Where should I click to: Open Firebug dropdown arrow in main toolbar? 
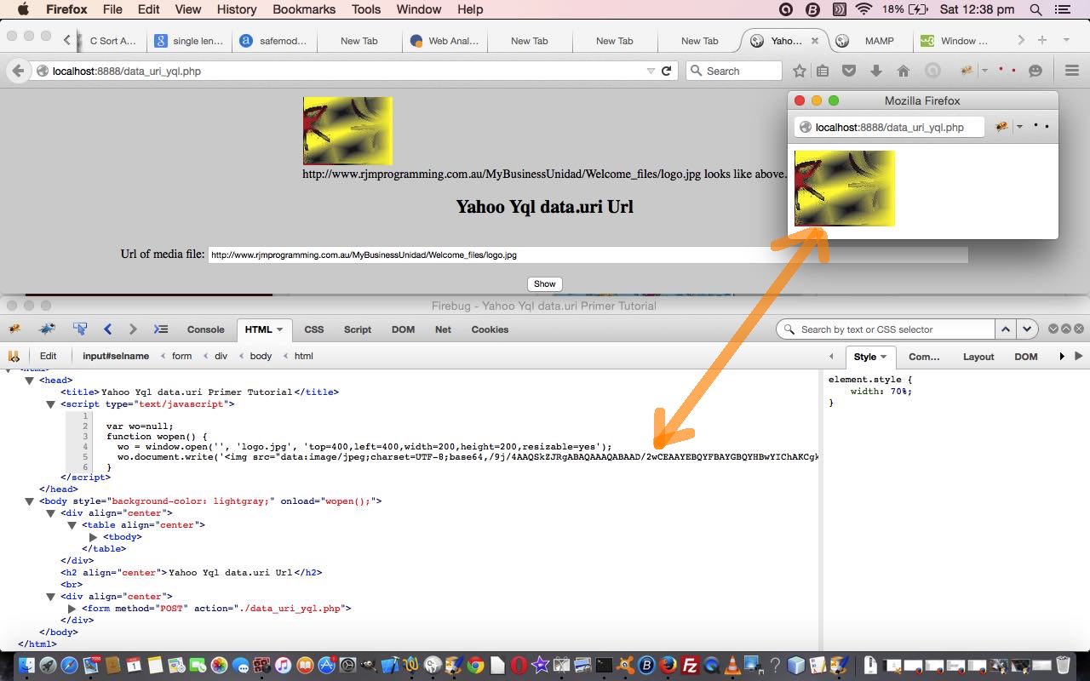click(x=984, y=72)
